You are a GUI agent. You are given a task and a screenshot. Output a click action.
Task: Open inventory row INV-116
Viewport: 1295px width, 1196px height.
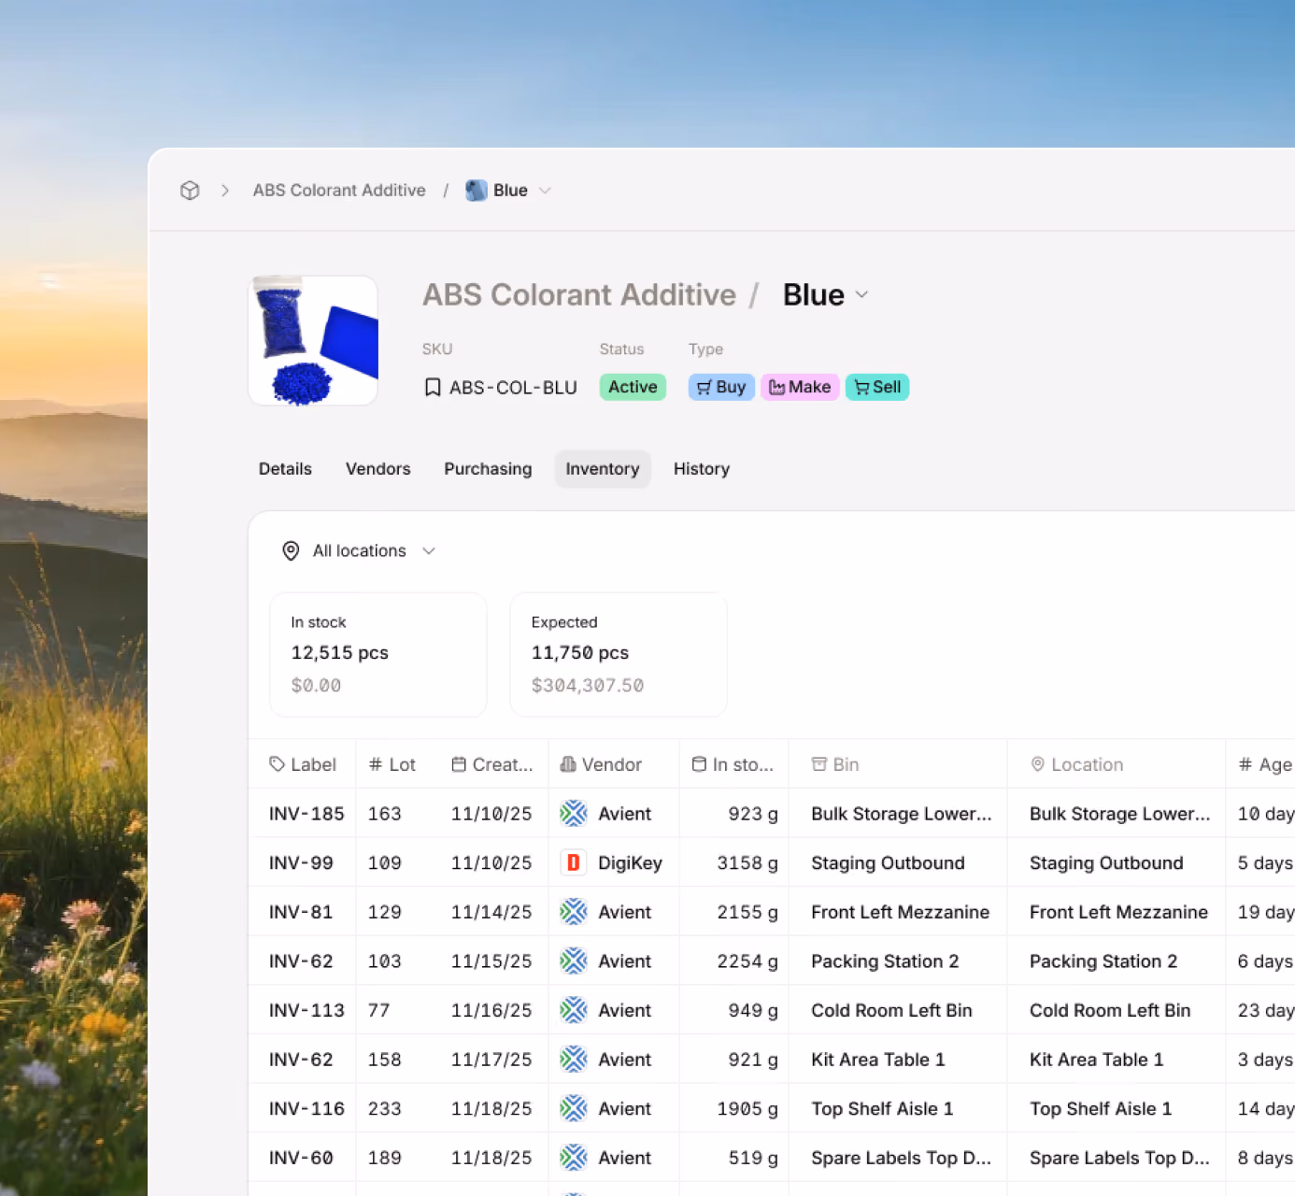click(772, 1109)
